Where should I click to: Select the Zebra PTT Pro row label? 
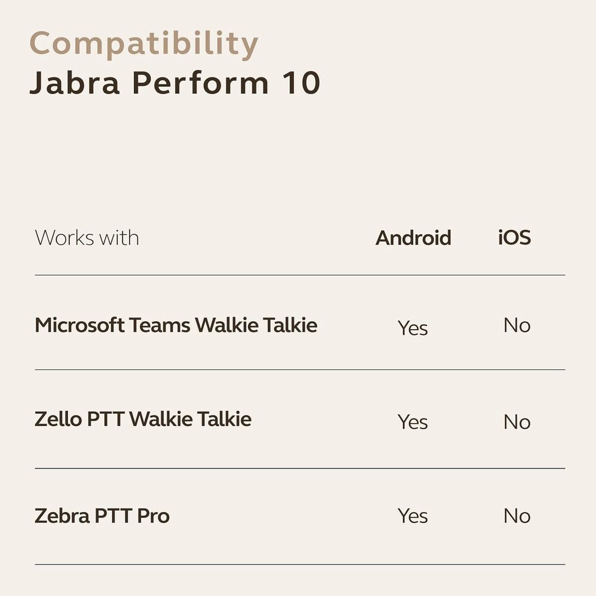tap(103, 516)
